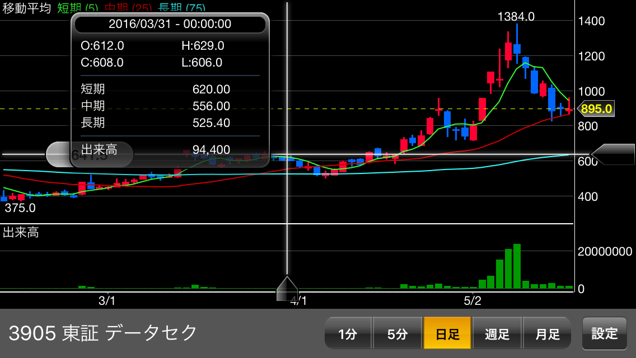Switch to the 1分 chart interval

(348, 334)
